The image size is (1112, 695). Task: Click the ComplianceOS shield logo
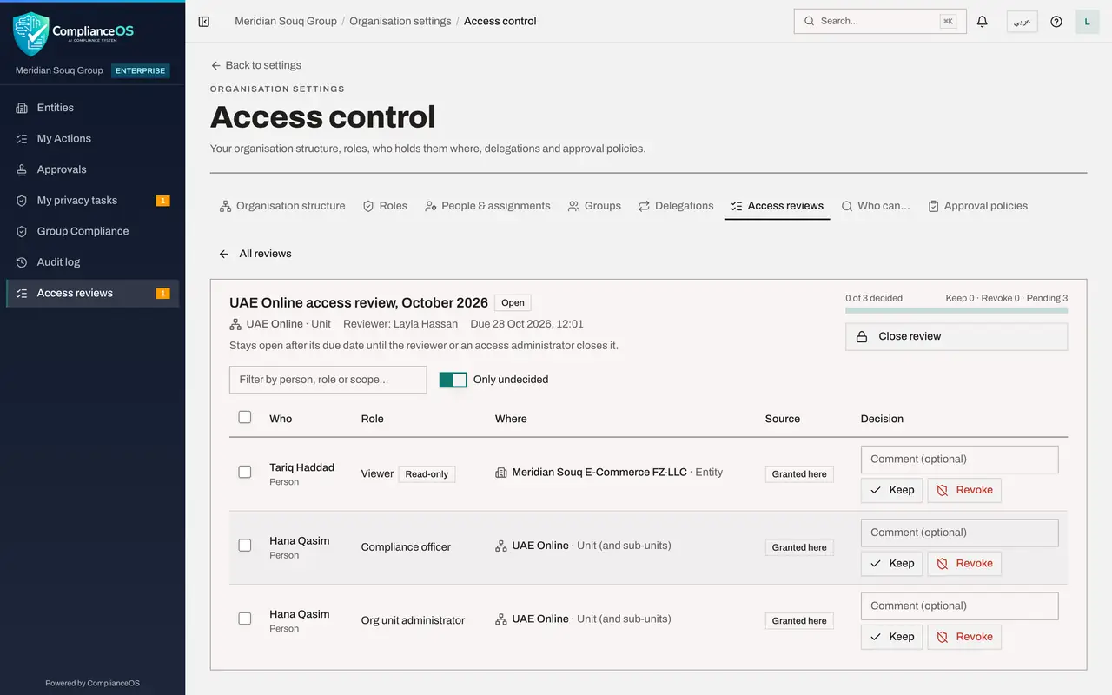point(31,34)
